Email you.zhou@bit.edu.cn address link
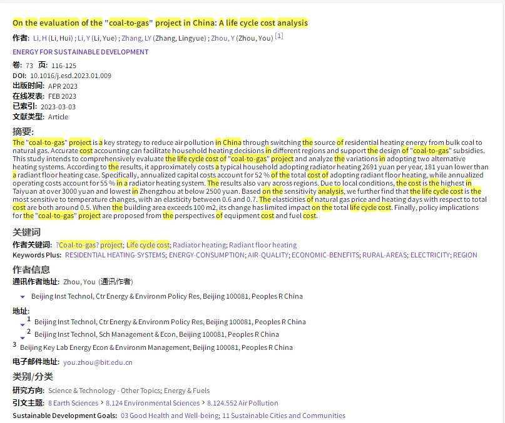The width and height of the screenshot is (505, 423). click(98, 362)
